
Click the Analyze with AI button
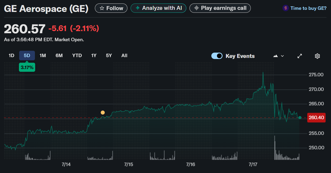coord(158,8)
